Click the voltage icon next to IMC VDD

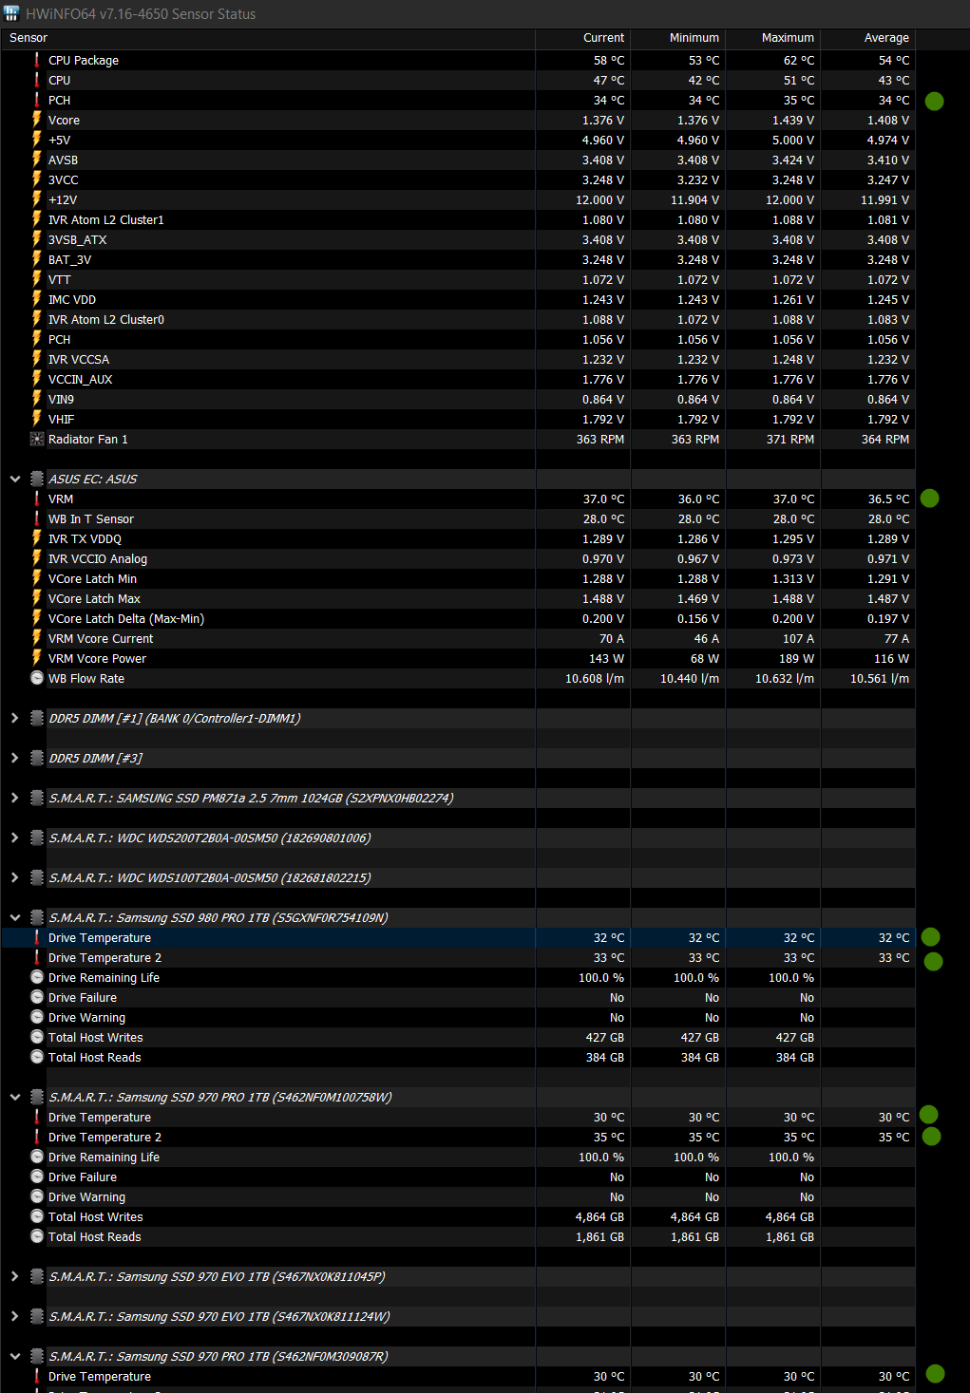click(x=37, y=299)
